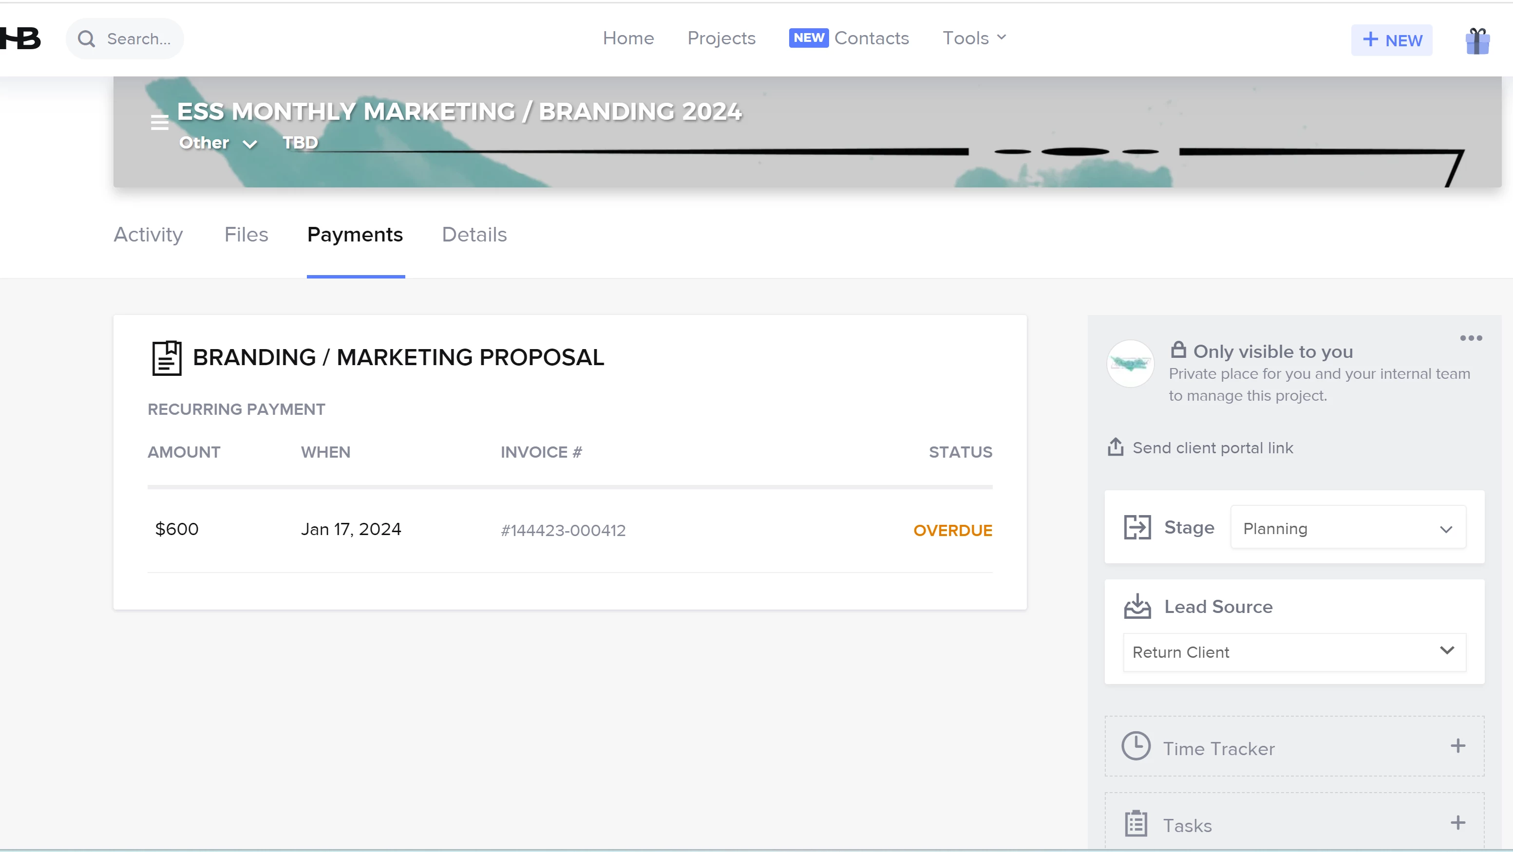Open the Tools menu
The image size is (1513, 852).
[974, 38]
